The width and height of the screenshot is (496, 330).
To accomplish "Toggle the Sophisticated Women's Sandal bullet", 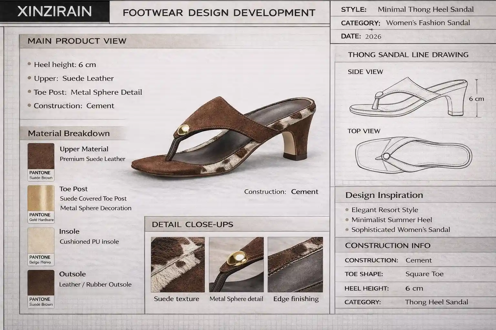I will [400, 230].
